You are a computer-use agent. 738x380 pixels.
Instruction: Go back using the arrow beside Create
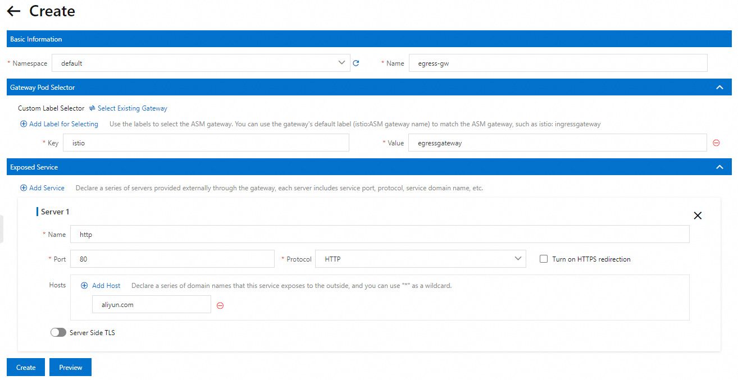(13, 11)
